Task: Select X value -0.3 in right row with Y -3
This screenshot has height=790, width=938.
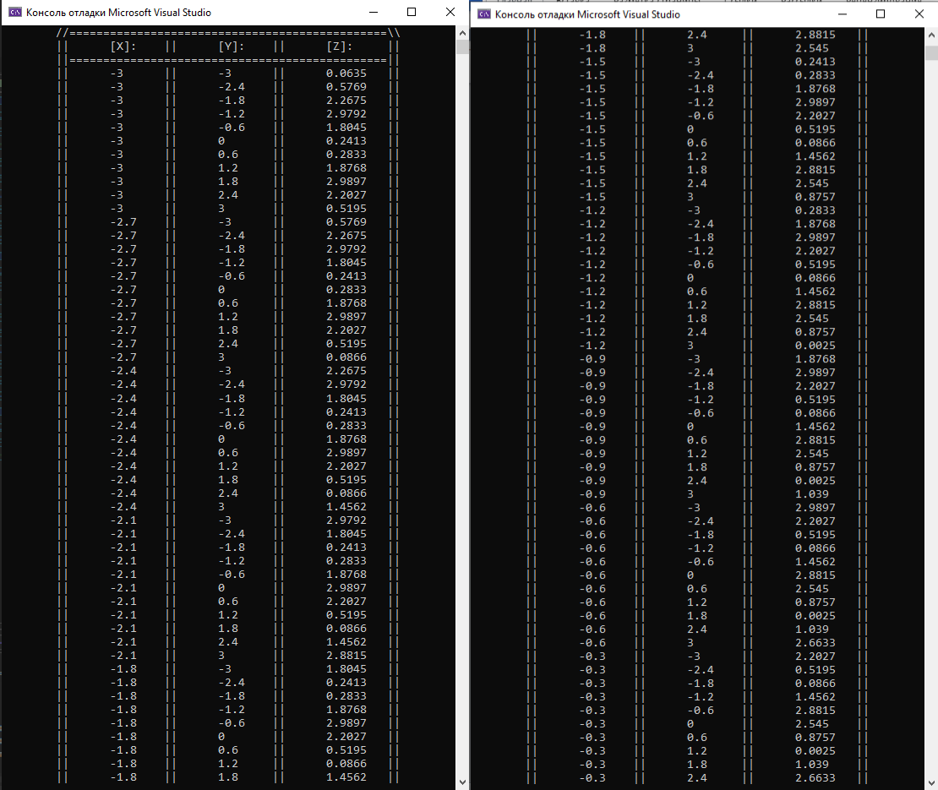Action: [592, 656]
